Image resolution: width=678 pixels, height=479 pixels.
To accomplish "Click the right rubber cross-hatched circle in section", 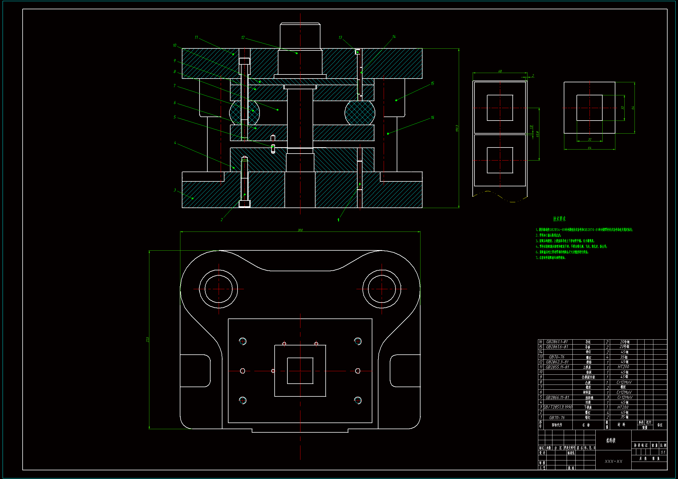I will [360, 113].
